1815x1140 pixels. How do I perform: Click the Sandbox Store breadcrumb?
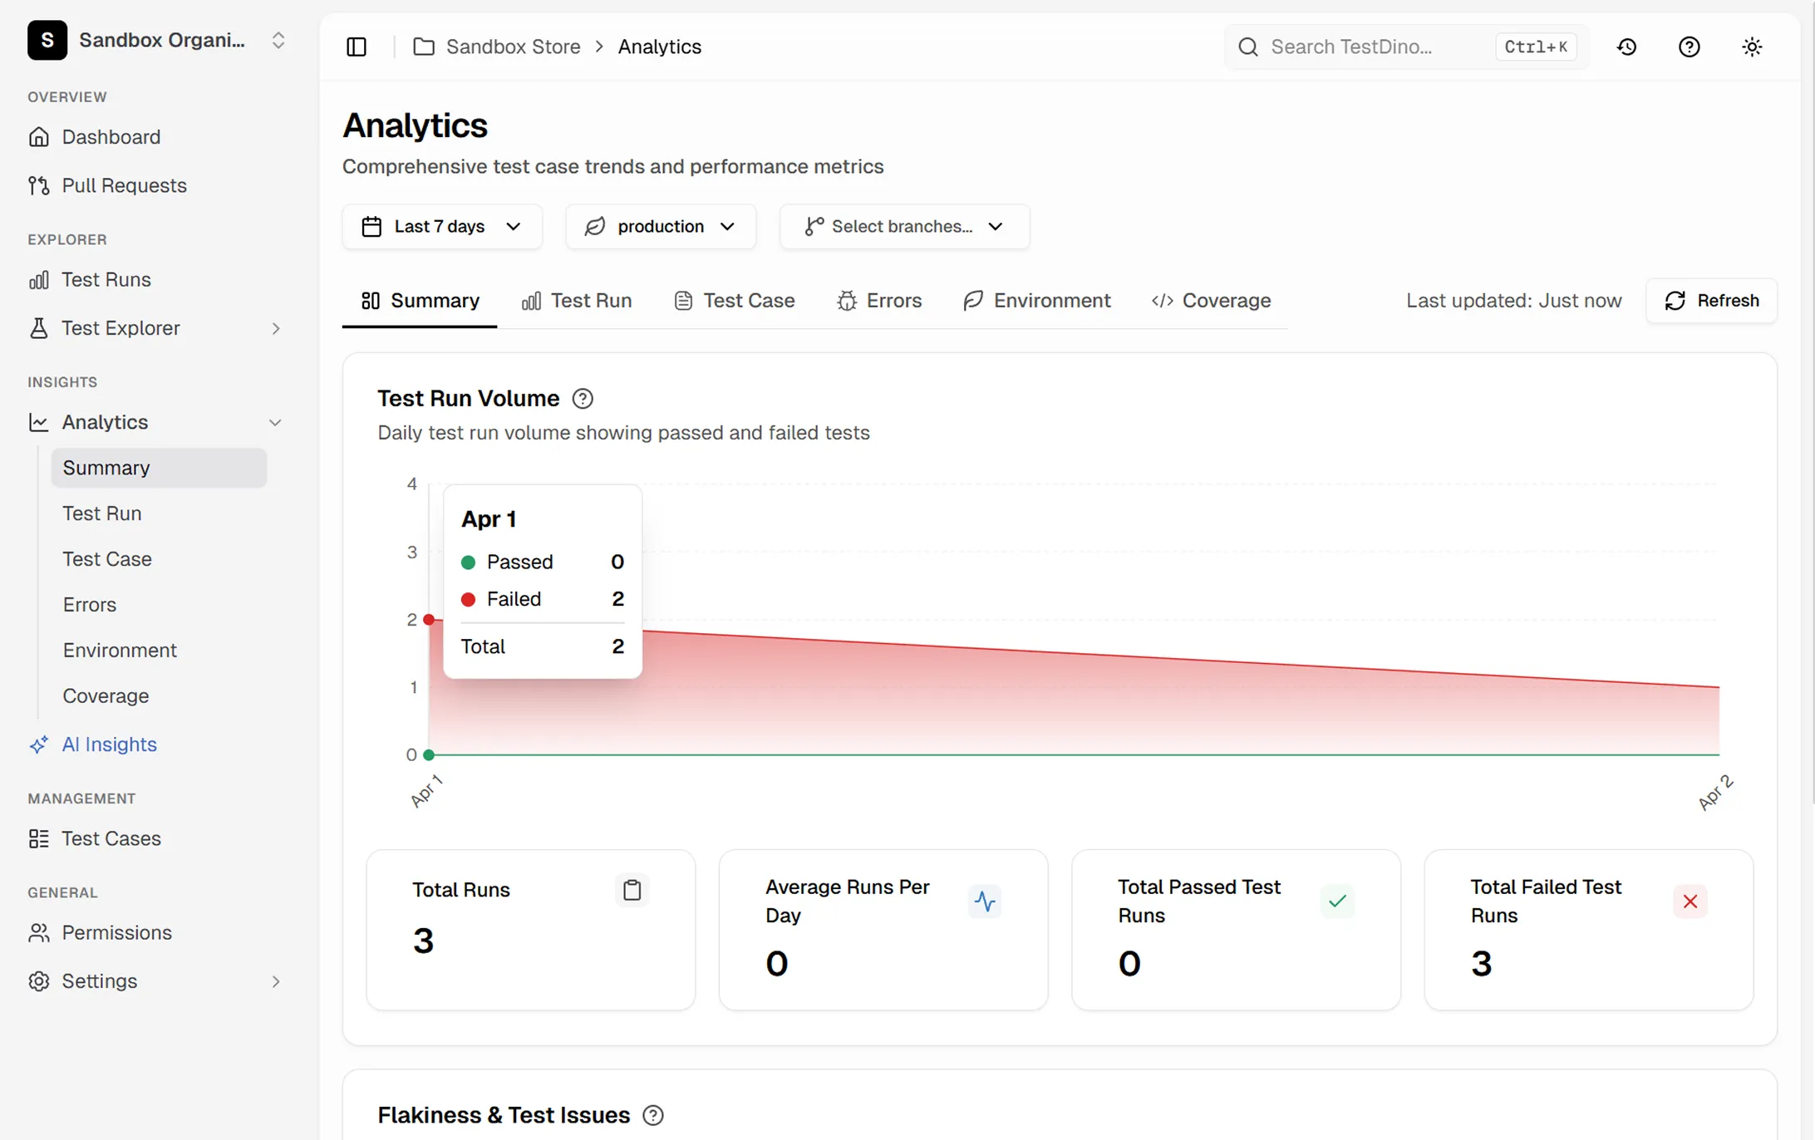[513, 47]
